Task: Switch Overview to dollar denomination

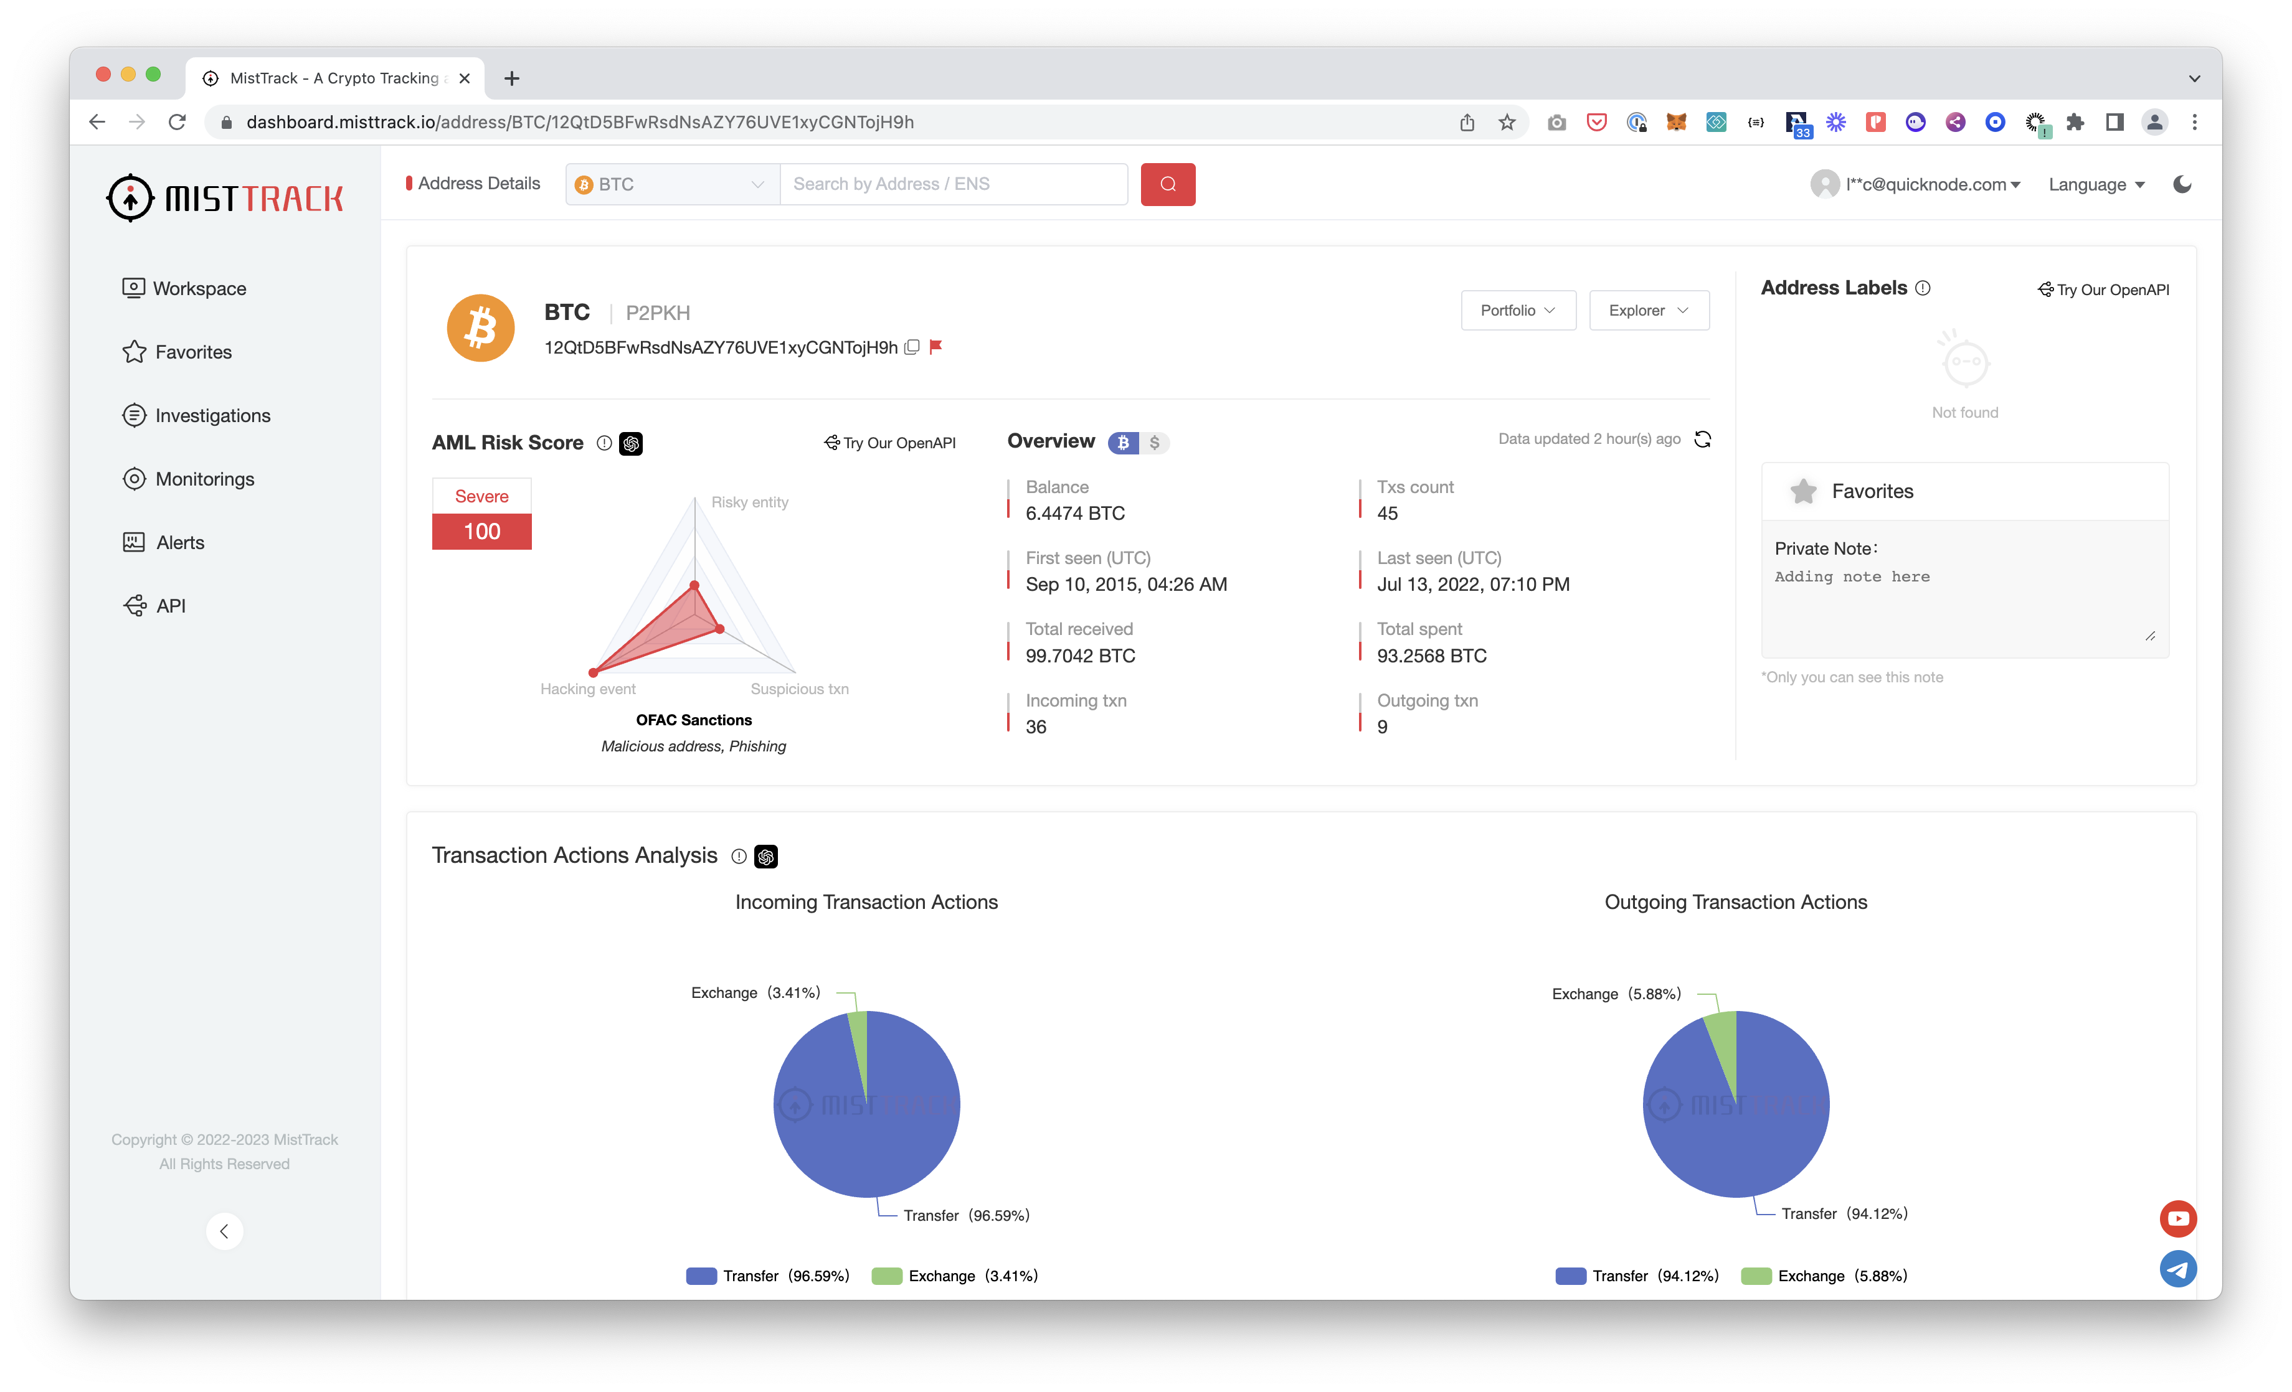Action: point(1154,443)
